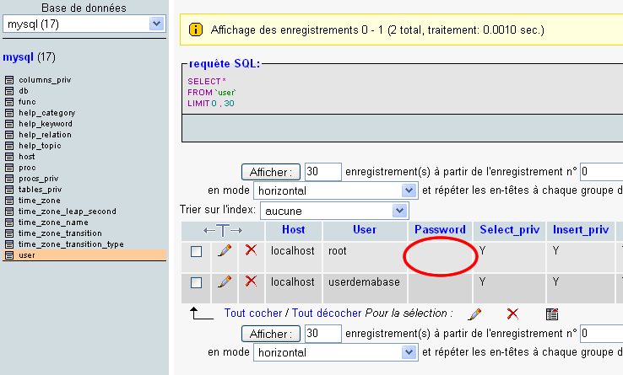Screen dimensions: 623x375
Task: Click the red delete X for root row
Action: 251,250
